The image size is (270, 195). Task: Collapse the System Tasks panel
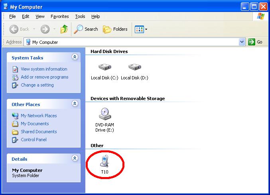point(75,57)
